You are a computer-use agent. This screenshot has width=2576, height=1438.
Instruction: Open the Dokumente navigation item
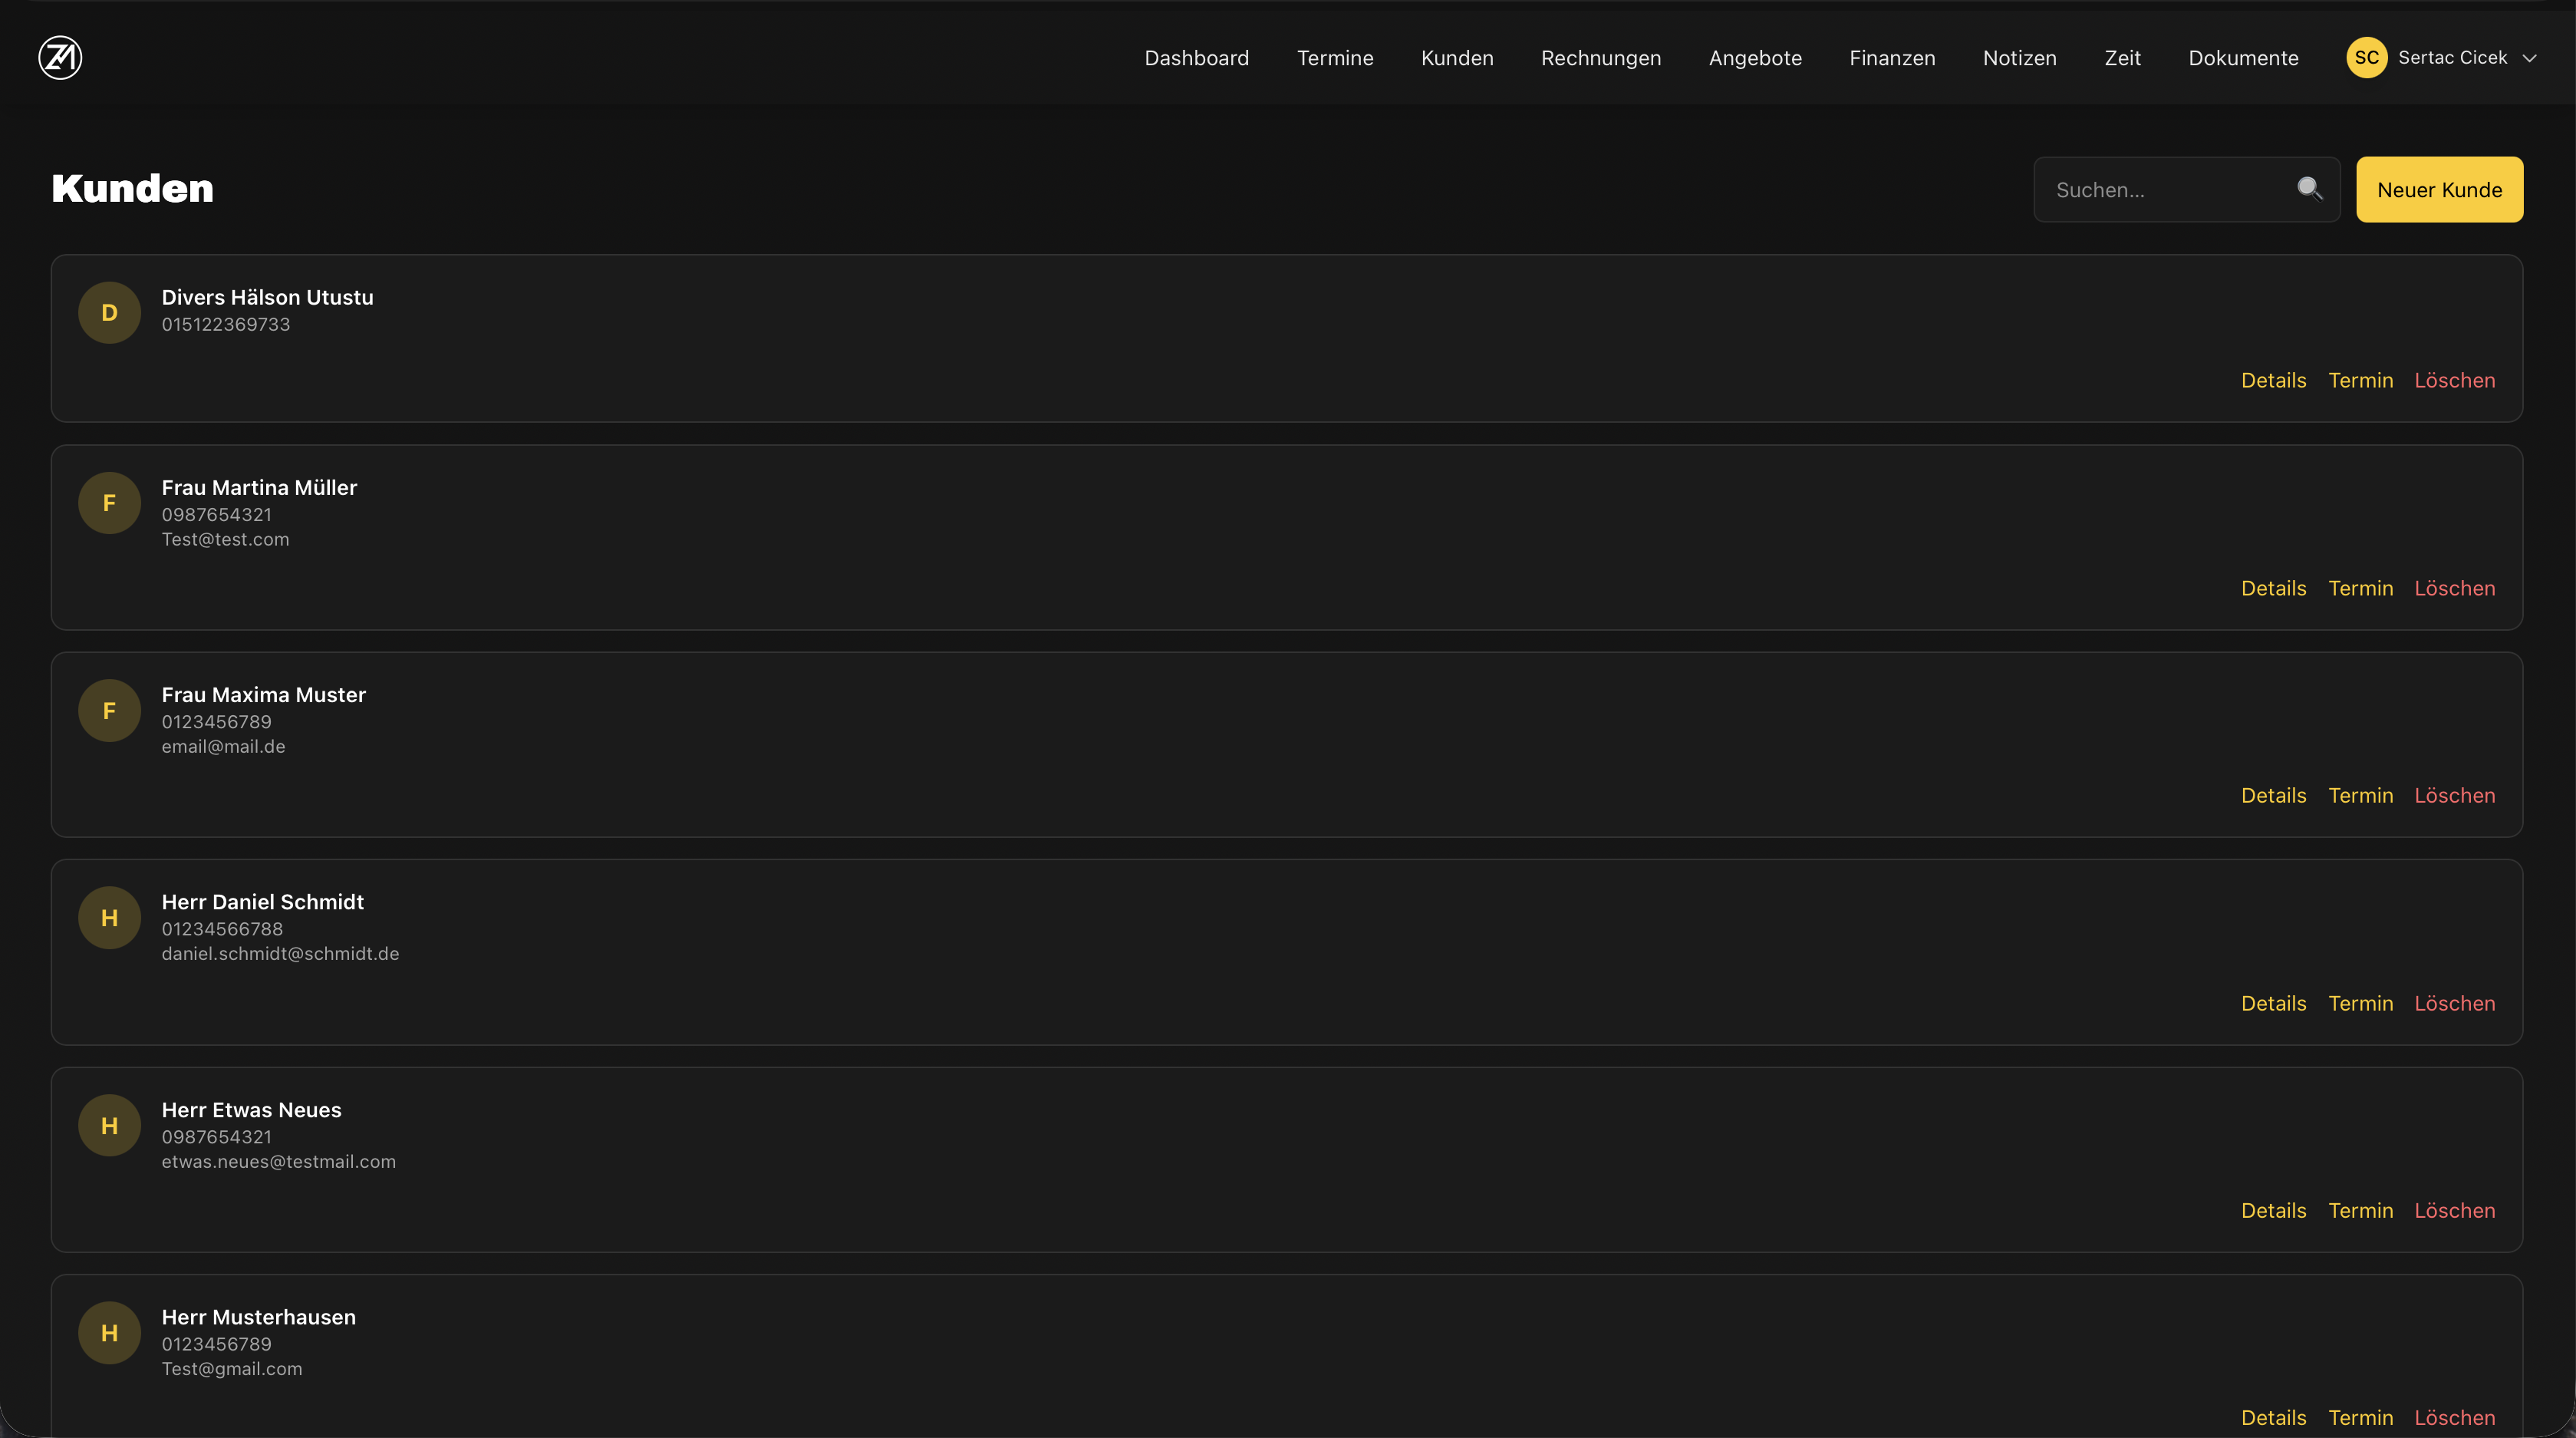coord(2243,58)
